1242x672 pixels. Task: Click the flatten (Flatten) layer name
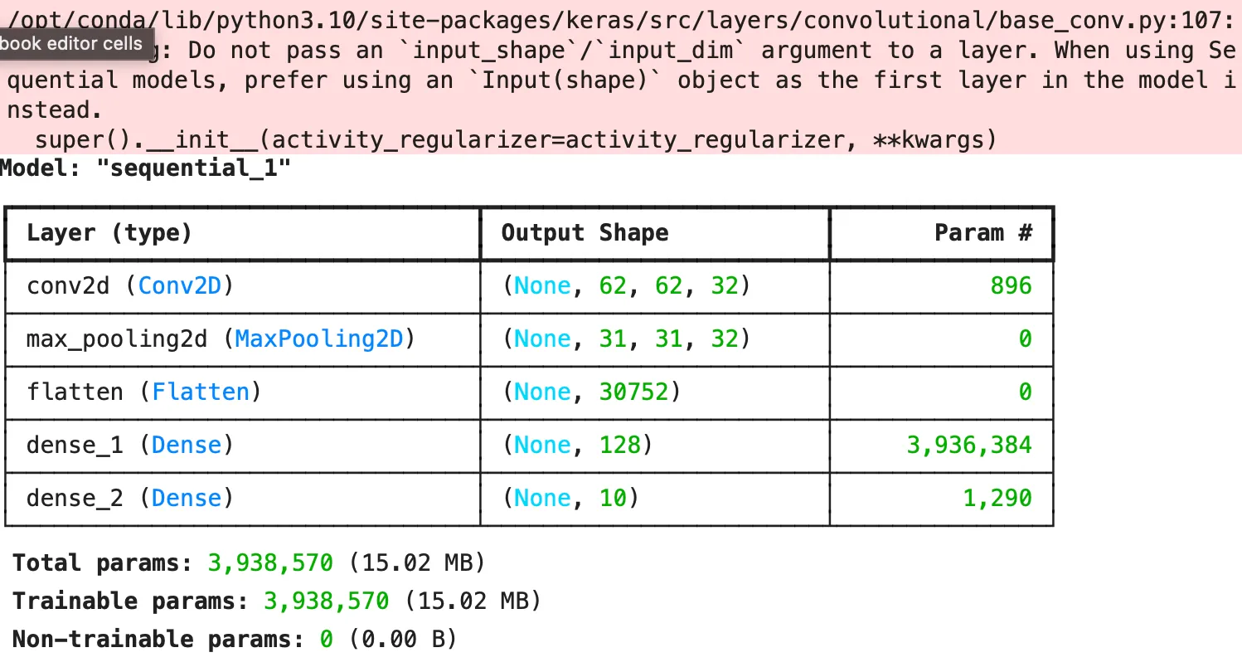(143, 392)
